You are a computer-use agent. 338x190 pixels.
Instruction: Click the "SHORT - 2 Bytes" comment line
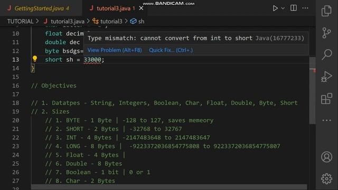click(114, 129)
